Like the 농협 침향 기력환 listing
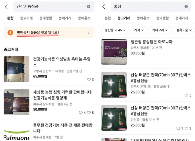The height and width of the screenshot is (141, 195). point(89,113)
